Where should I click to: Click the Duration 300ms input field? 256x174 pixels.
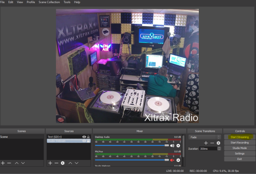click(x=208, y=148)
